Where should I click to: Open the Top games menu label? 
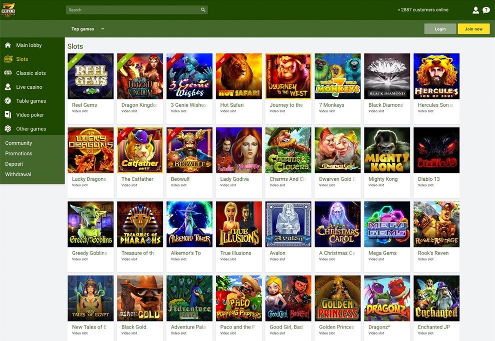(82, 29)
